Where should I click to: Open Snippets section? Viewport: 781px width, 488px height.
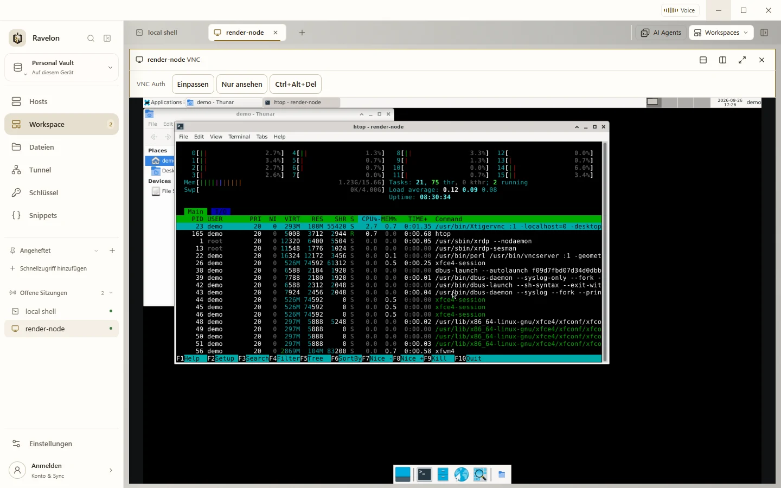click(x=61, y=215)
